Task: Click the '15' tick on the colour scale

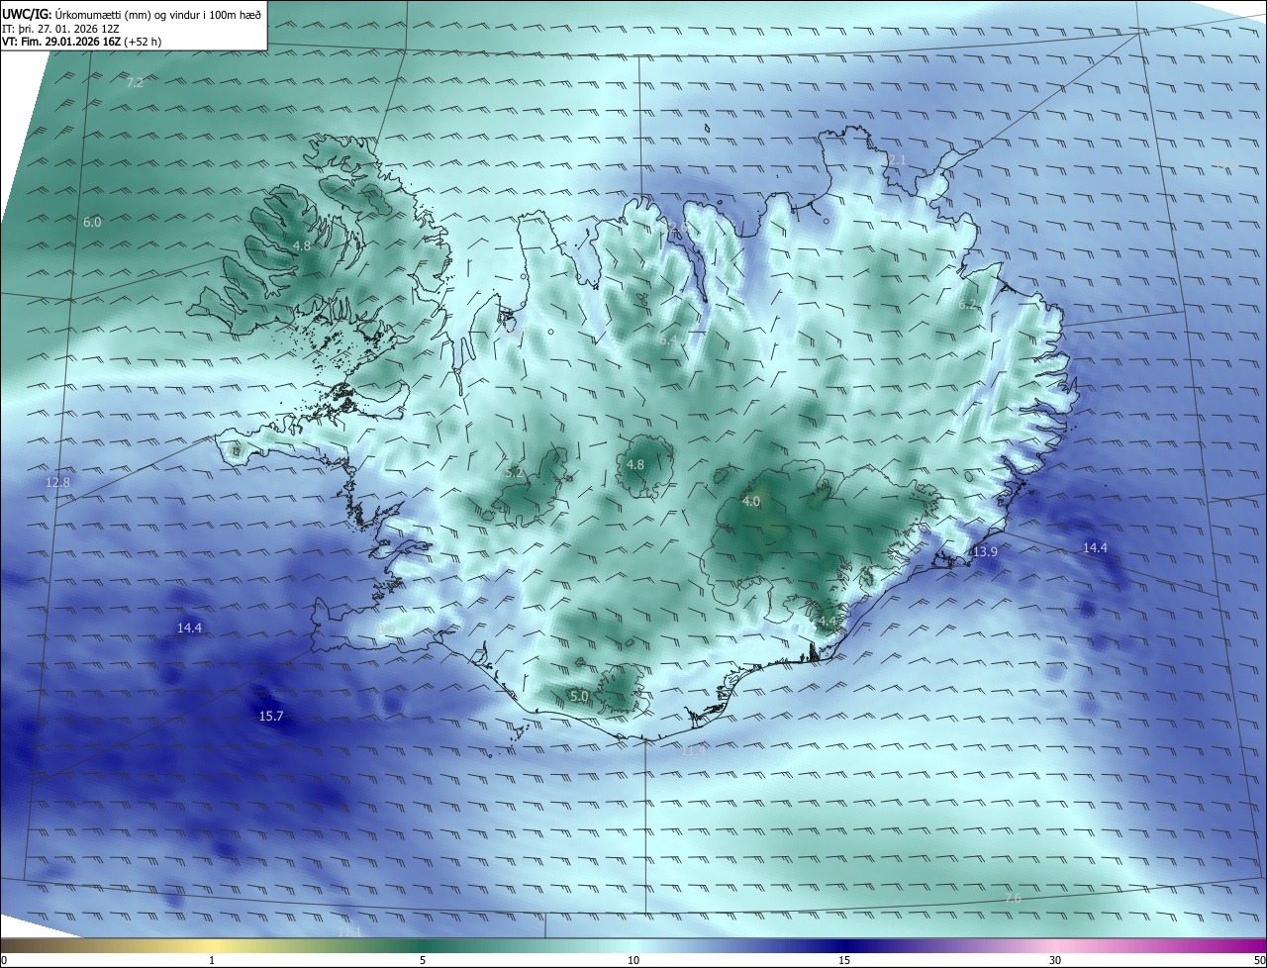Action: (x=844, y=960)
